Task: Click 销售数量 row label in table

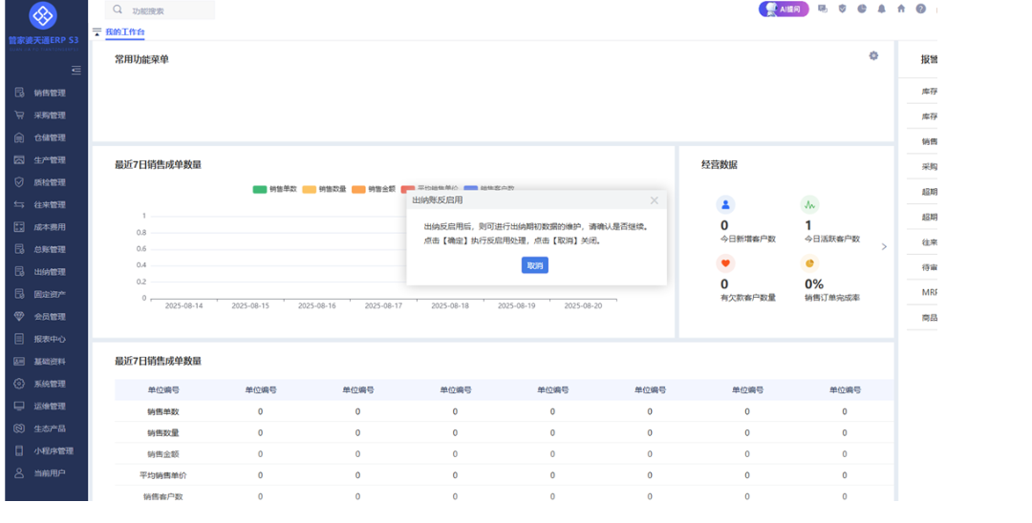Action: pos(163,433)
